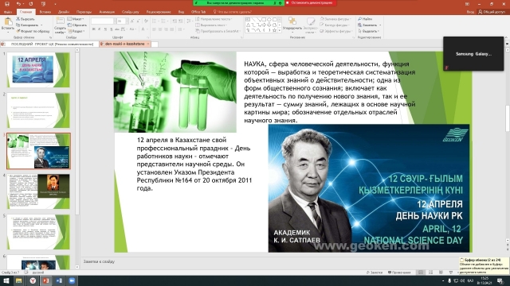
Task: Expand the Выделить select dropdown
Action: pyautogui.click(x=369, y=31)
